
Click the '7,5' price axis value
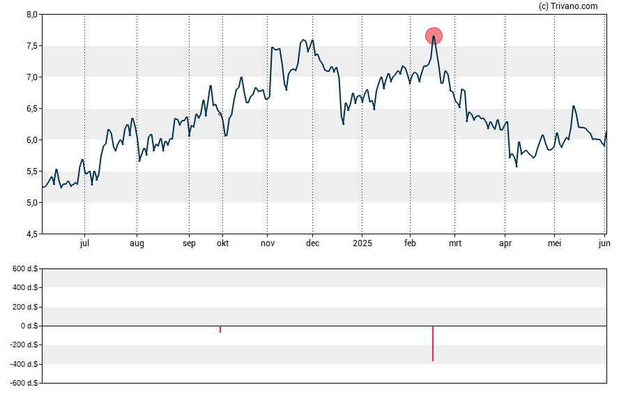point(32,46)
